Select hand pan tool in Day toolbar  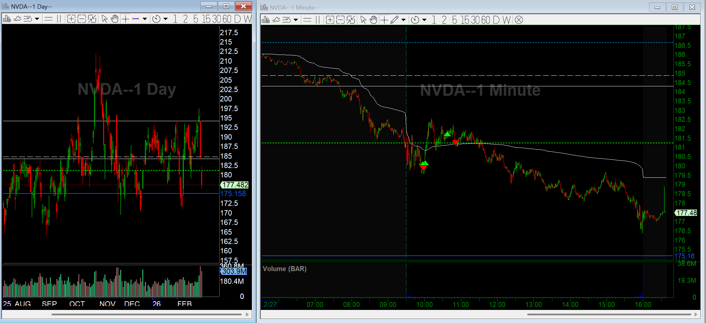click(114, 19)
